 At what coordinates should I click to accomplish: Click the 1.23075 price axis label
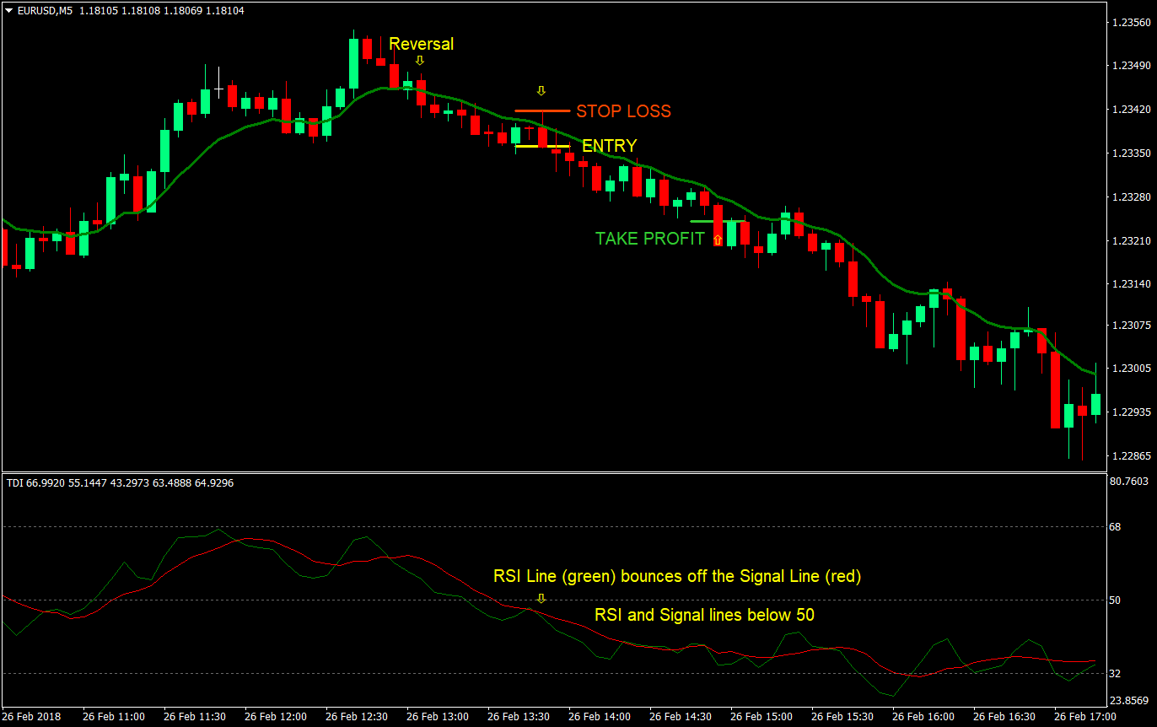pos(1132,326)
